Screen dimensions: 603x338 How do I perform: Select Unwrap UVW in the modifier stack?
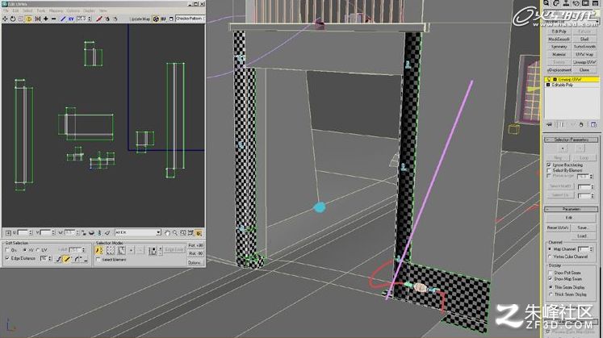pos(572,80)
